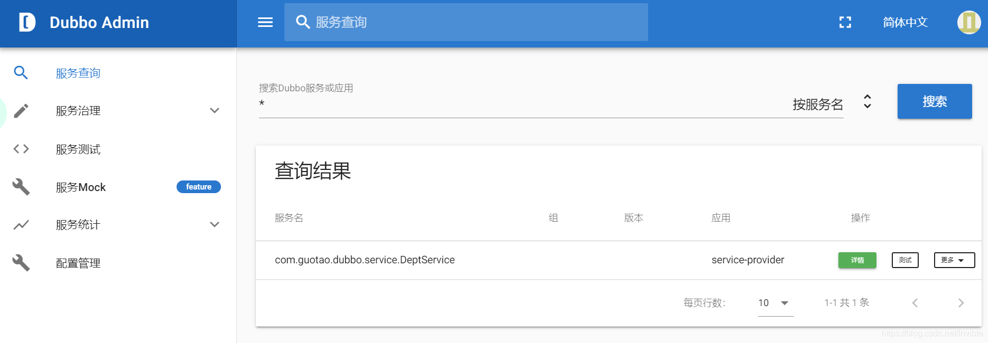
Task: Focus the top 服务查询 search field
Action: [466, 22]
